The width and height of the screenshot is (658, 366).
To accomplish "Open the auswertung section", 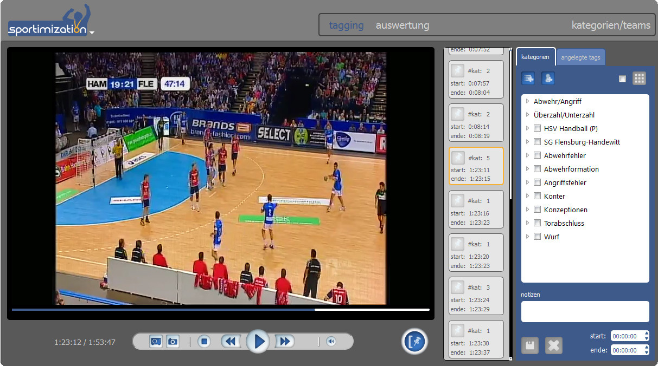I will [x=402, y=25].
